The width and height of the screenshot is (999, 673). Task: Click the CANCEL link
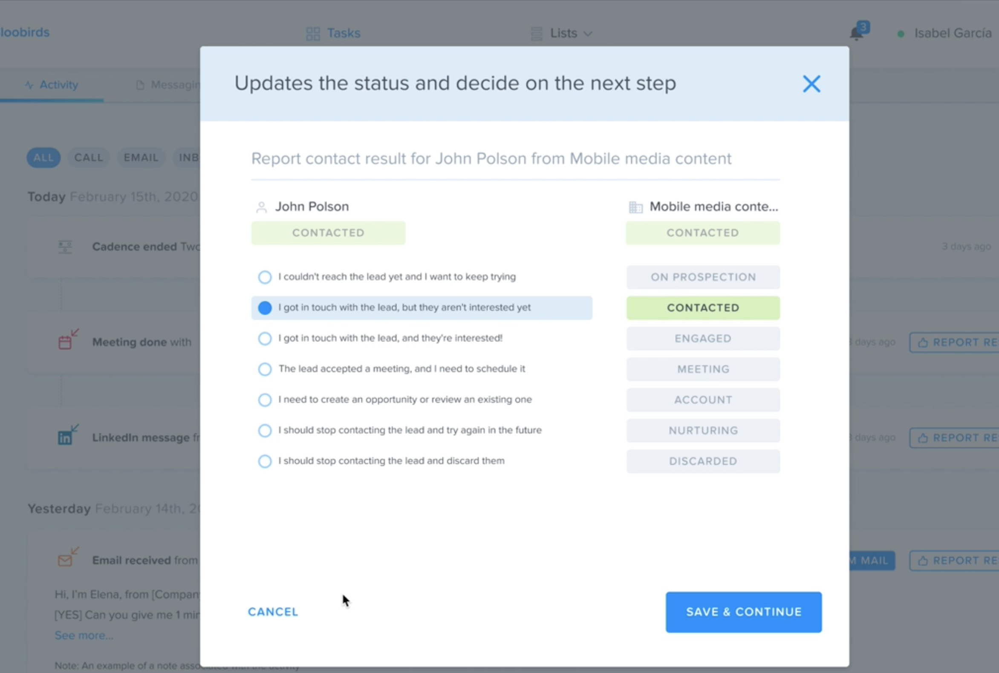click(x=273, y=612)
